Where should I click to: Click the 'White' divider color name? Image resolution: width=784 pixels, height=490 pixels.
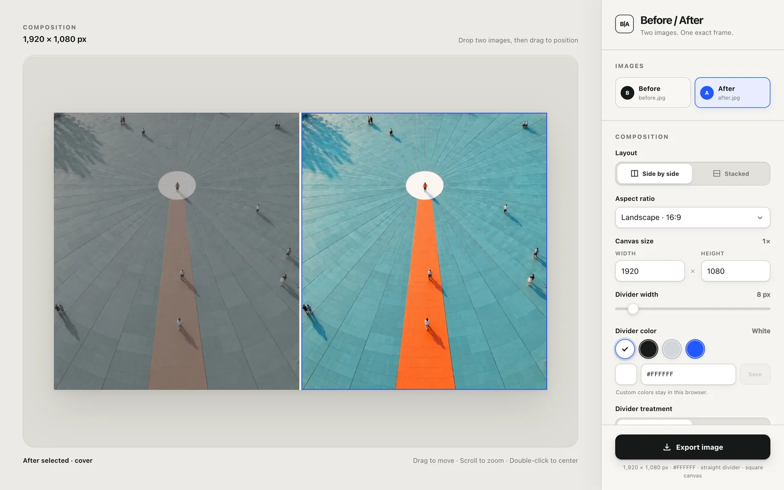(x=761, y=331)
